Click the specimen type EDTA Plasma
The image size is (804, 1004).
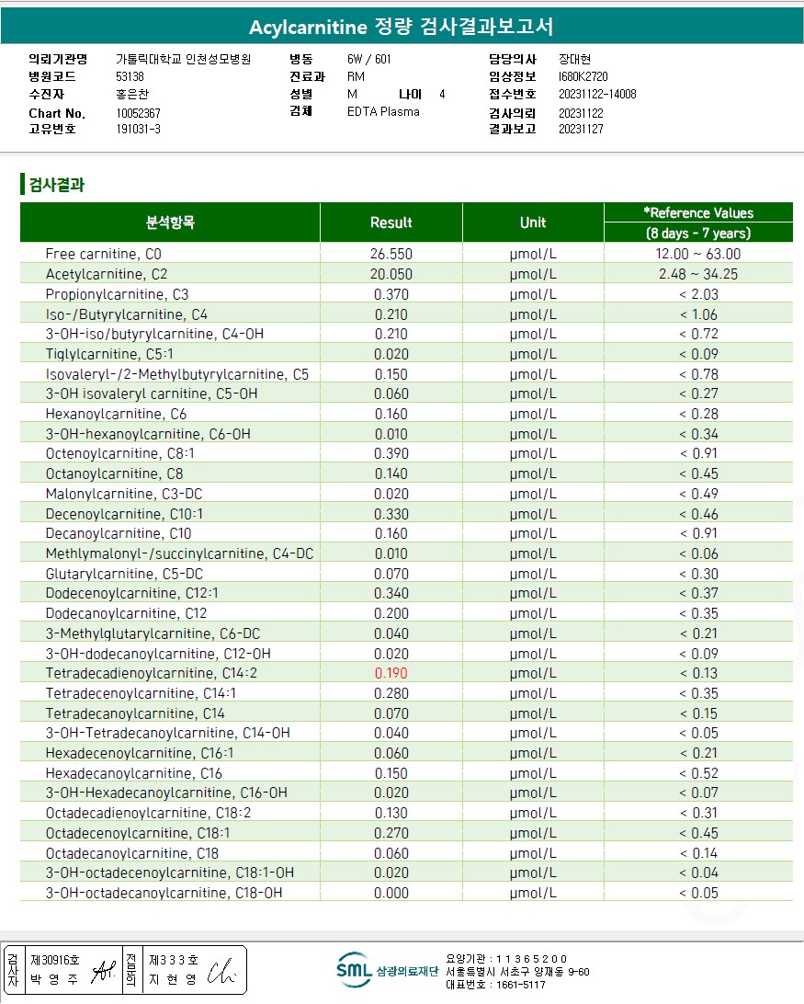[383, 111]
